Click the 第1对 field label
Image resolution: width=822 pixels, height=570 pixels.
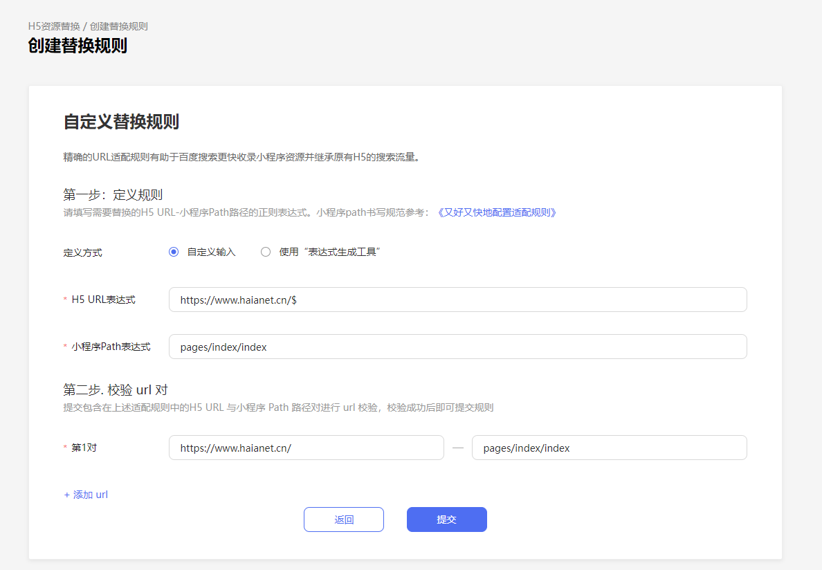point(84,448)
